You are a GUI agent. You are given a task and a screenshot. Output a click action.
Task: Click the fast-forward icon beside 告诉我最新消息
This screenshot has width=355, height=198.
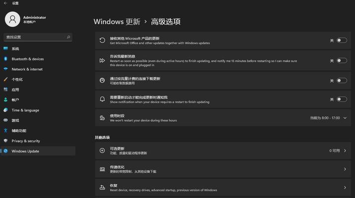pos(102,60)
